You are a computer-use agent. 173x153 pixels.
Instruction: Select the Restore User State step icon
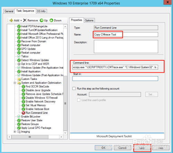tap(19, 120)
